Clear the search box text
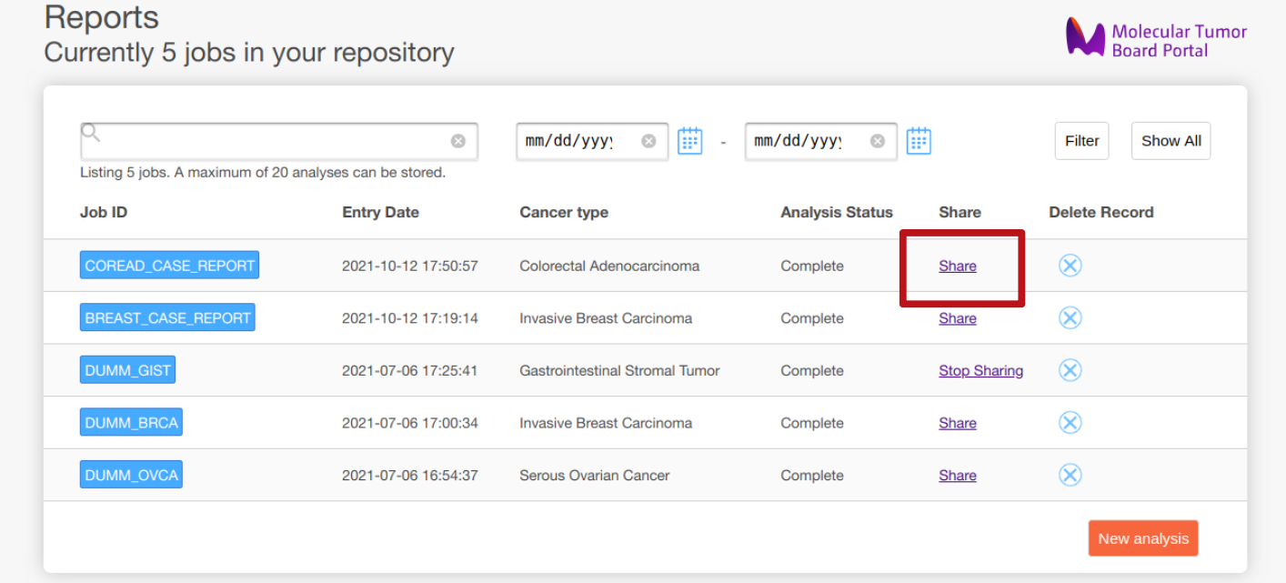Image resolution: width=1286 pixels, height=583 pixels. (x=458, y=141)
